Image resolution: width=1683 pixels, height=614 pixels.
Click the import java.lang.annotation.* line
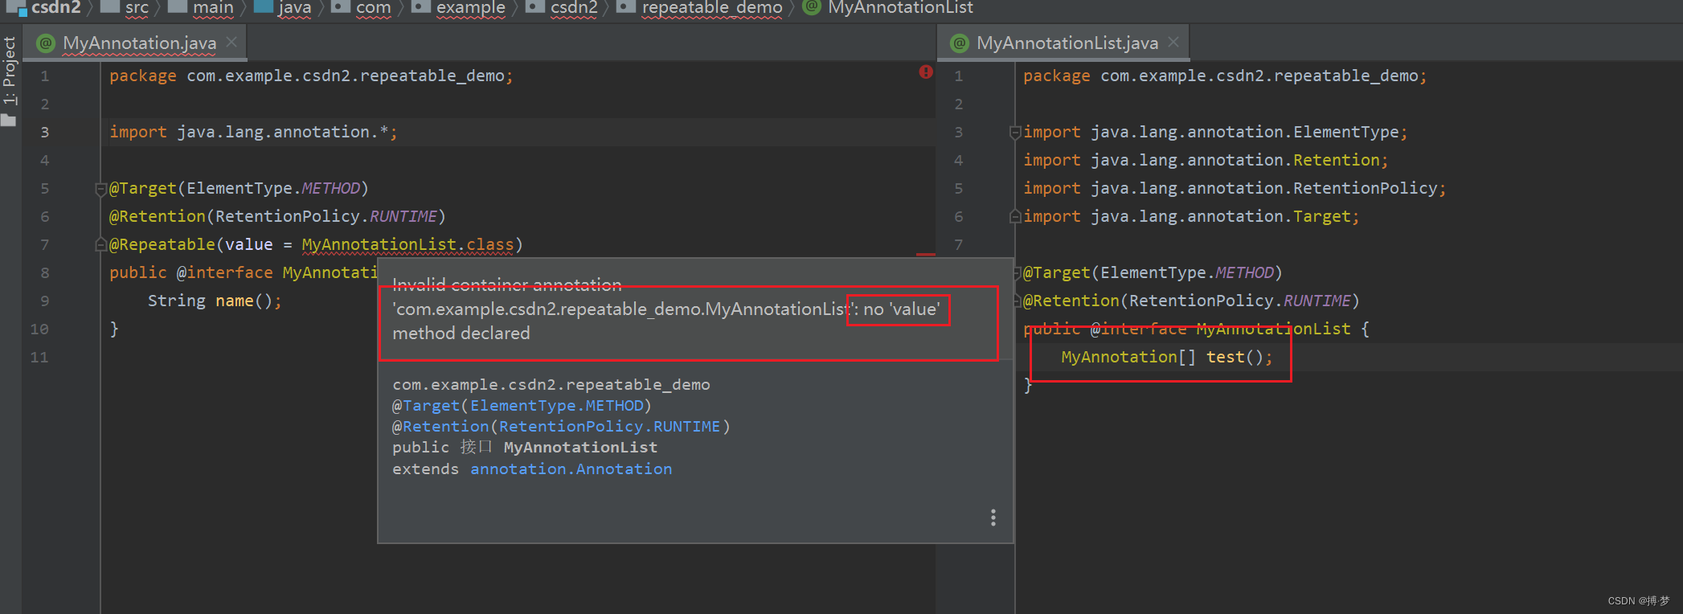(x=253, y=133)
